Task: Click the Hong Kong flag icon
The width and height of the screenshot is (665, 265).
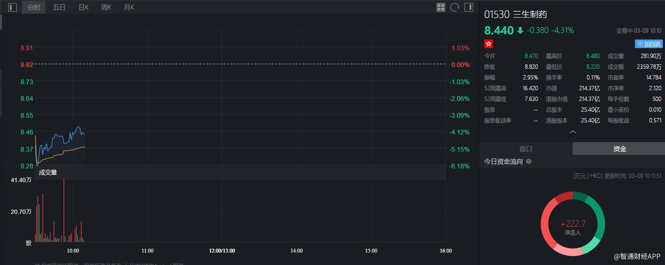Action: click(489, 44)
